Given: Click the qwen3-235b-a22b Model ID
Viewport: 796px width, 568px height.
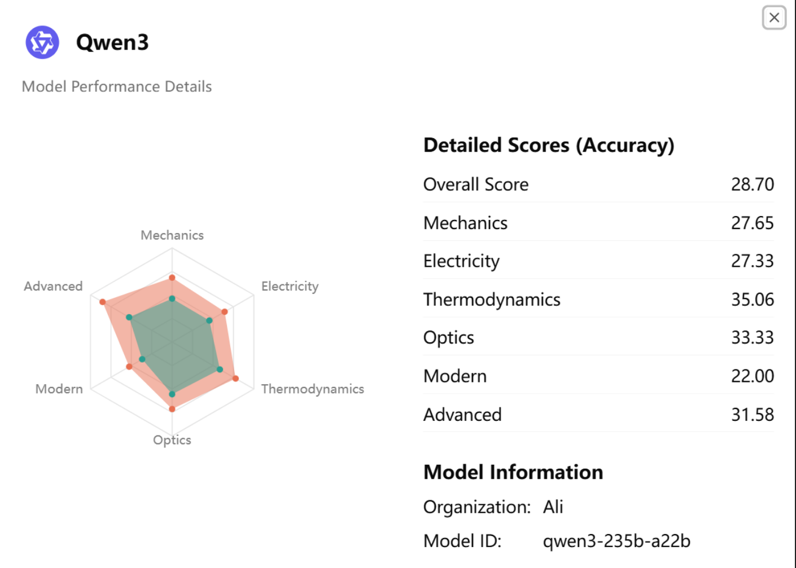Looking at the screenshot, I should [x=616, y=540].
